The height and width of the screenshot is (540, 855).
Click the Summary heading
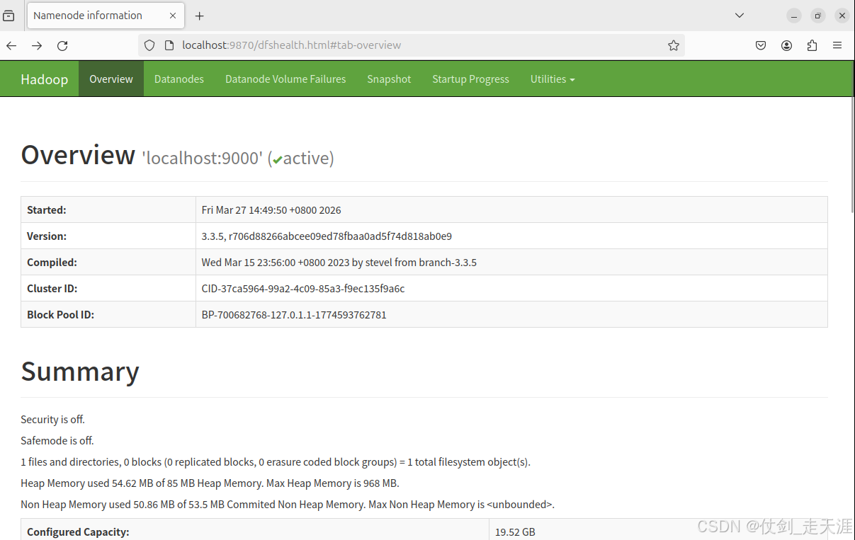(x=80, y=372)
